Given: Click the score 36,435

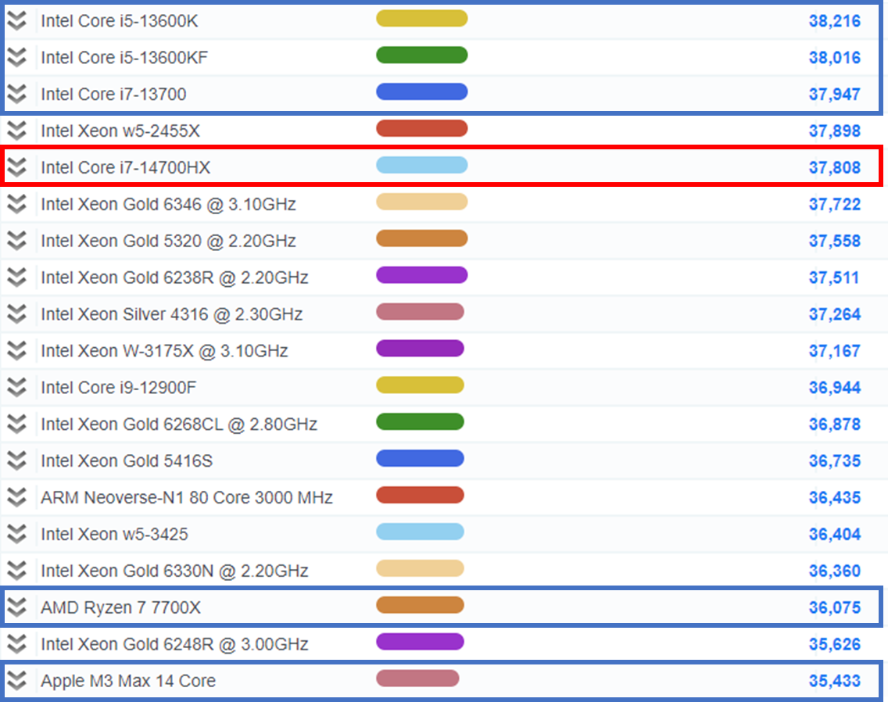Looking at the screenshot, I should pos(835,497).
